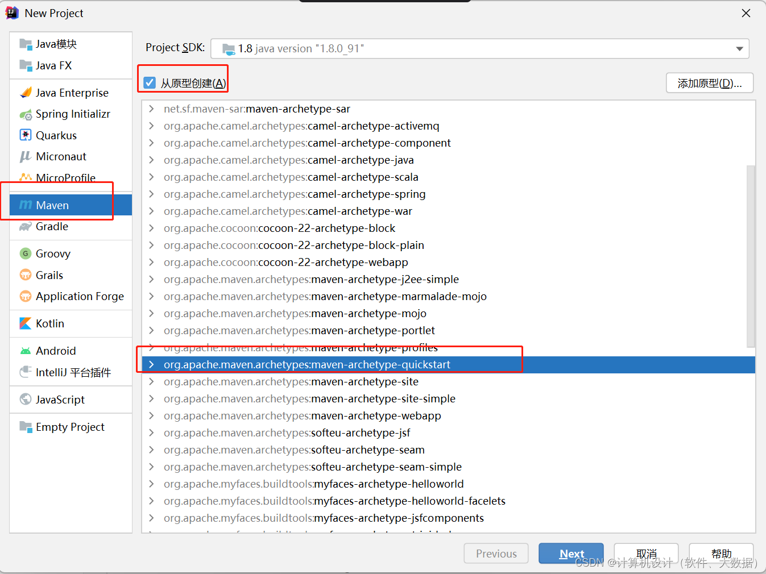Viewport: 766px width, 574px height.
Task: Click the 取消 cancel button
Action: coord(646,554)
